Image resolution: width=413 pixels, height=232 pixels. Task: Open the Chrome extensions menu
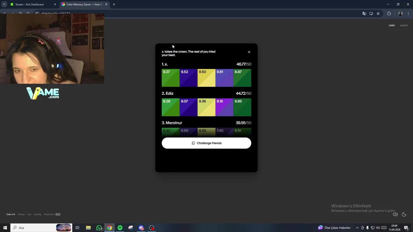click(x=389, y=14)
